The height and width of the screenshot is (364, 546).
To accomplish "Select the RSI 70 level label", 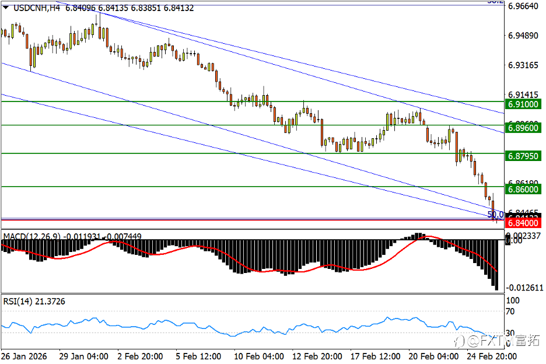I will [510, 311].
